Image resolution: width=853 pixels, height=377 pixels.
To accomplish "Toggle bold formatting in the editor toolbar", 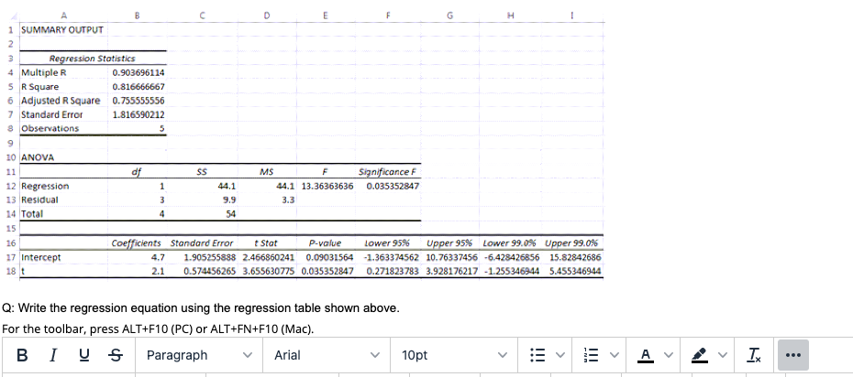I will (22, 355).
